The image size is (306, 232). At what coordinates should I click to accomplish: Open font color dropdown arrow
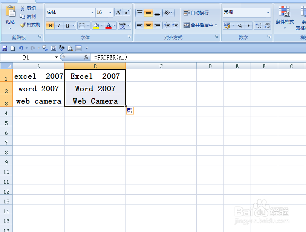(x=114, y=26)
